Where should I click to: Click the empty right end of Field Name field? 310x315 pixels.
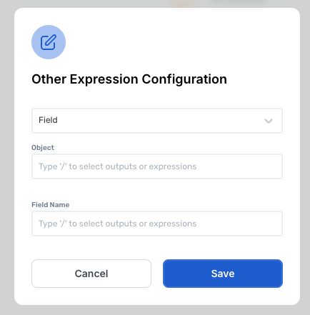pos(241,224)
